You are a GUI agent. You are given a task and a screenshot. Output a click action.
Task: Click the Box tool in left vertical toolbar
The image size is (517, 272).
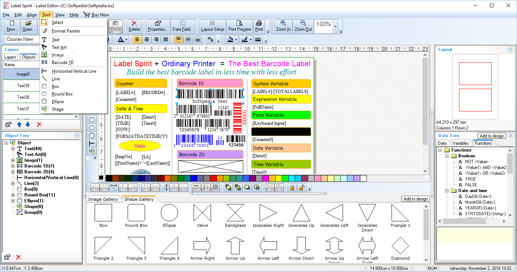click(92, 119)
